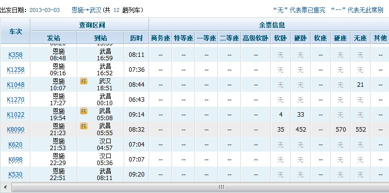This screenshot has width=389, height=193.
Task: Open train K1258 details link
Action: (x=15, y=70)
